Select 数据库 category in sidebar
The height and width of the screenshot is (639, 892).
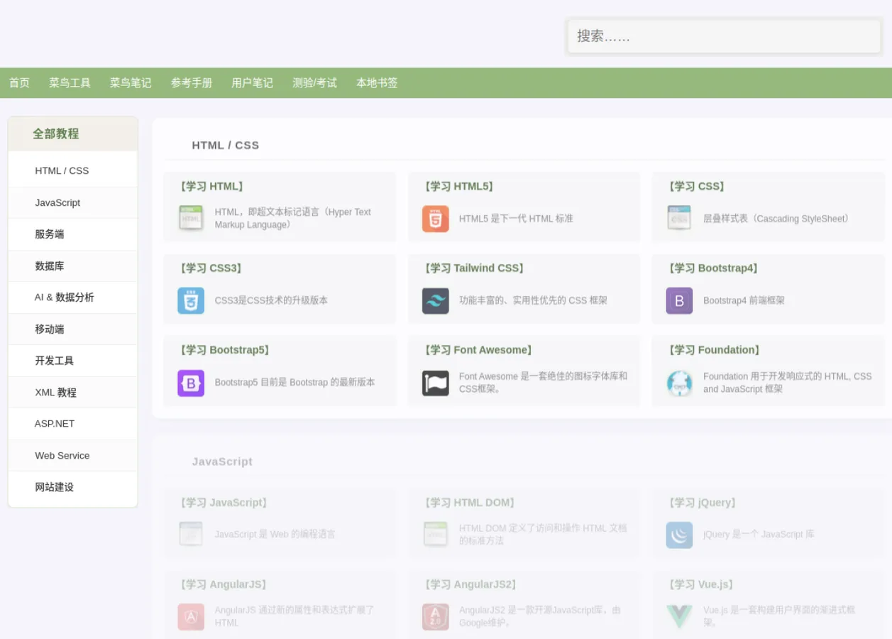point(72,266)
